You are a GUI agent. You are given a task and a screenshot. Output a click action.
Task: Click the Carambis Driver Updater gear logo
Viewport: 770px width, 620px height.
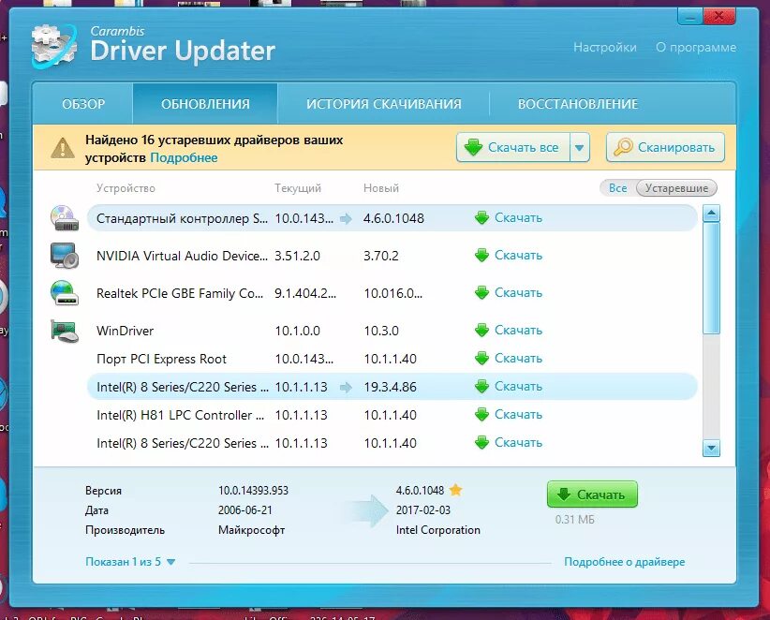click(54, 47)
